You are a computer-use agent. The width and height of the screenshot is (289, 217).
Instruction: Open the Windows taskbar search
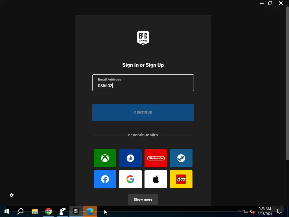20,211
